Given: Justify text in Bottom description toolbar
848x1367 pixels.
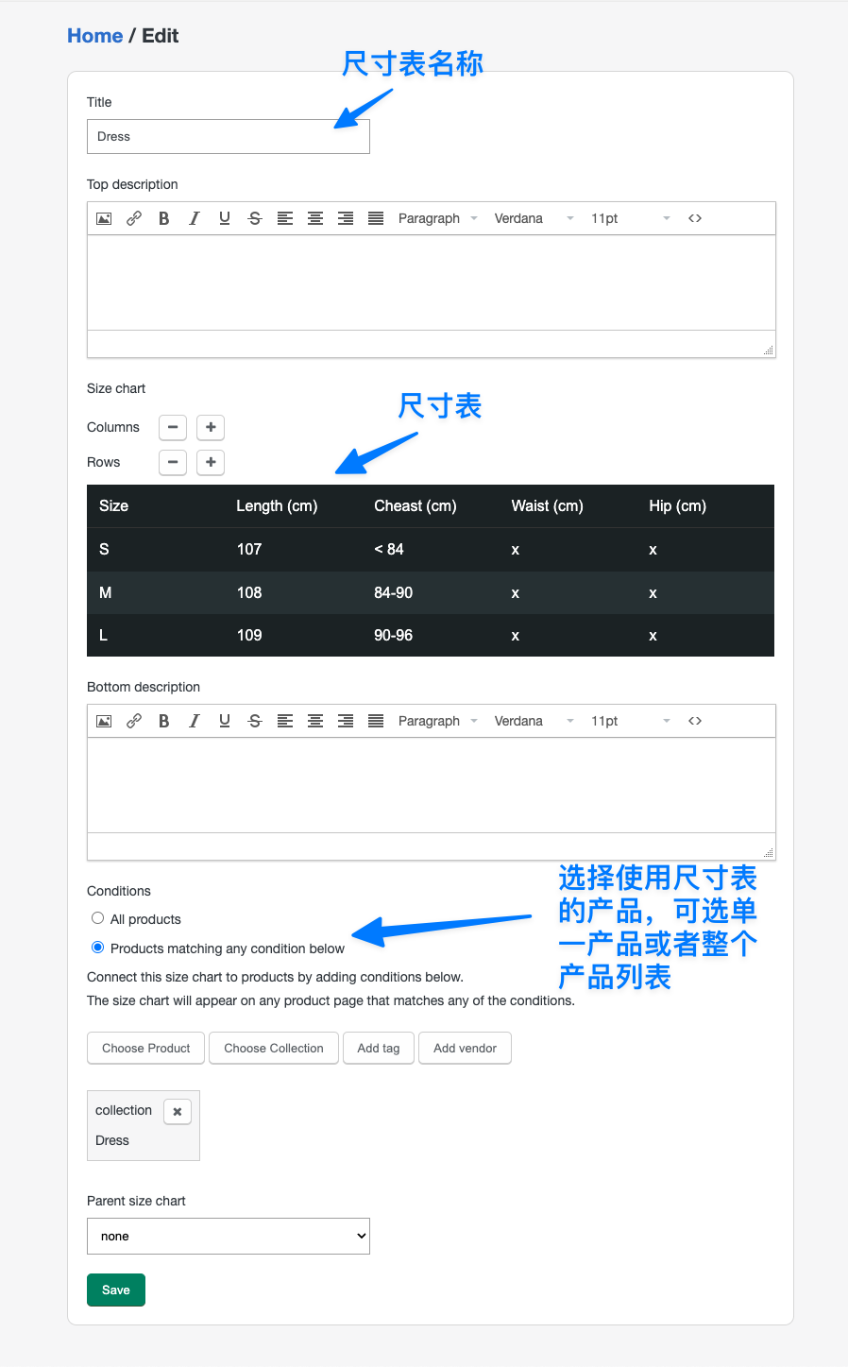Looking at the screenshot, I should tap(376, 721).
